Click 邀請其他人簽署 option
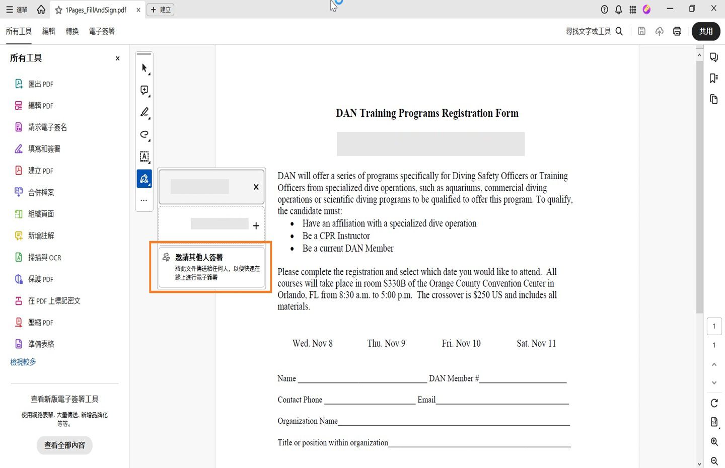 211,267
